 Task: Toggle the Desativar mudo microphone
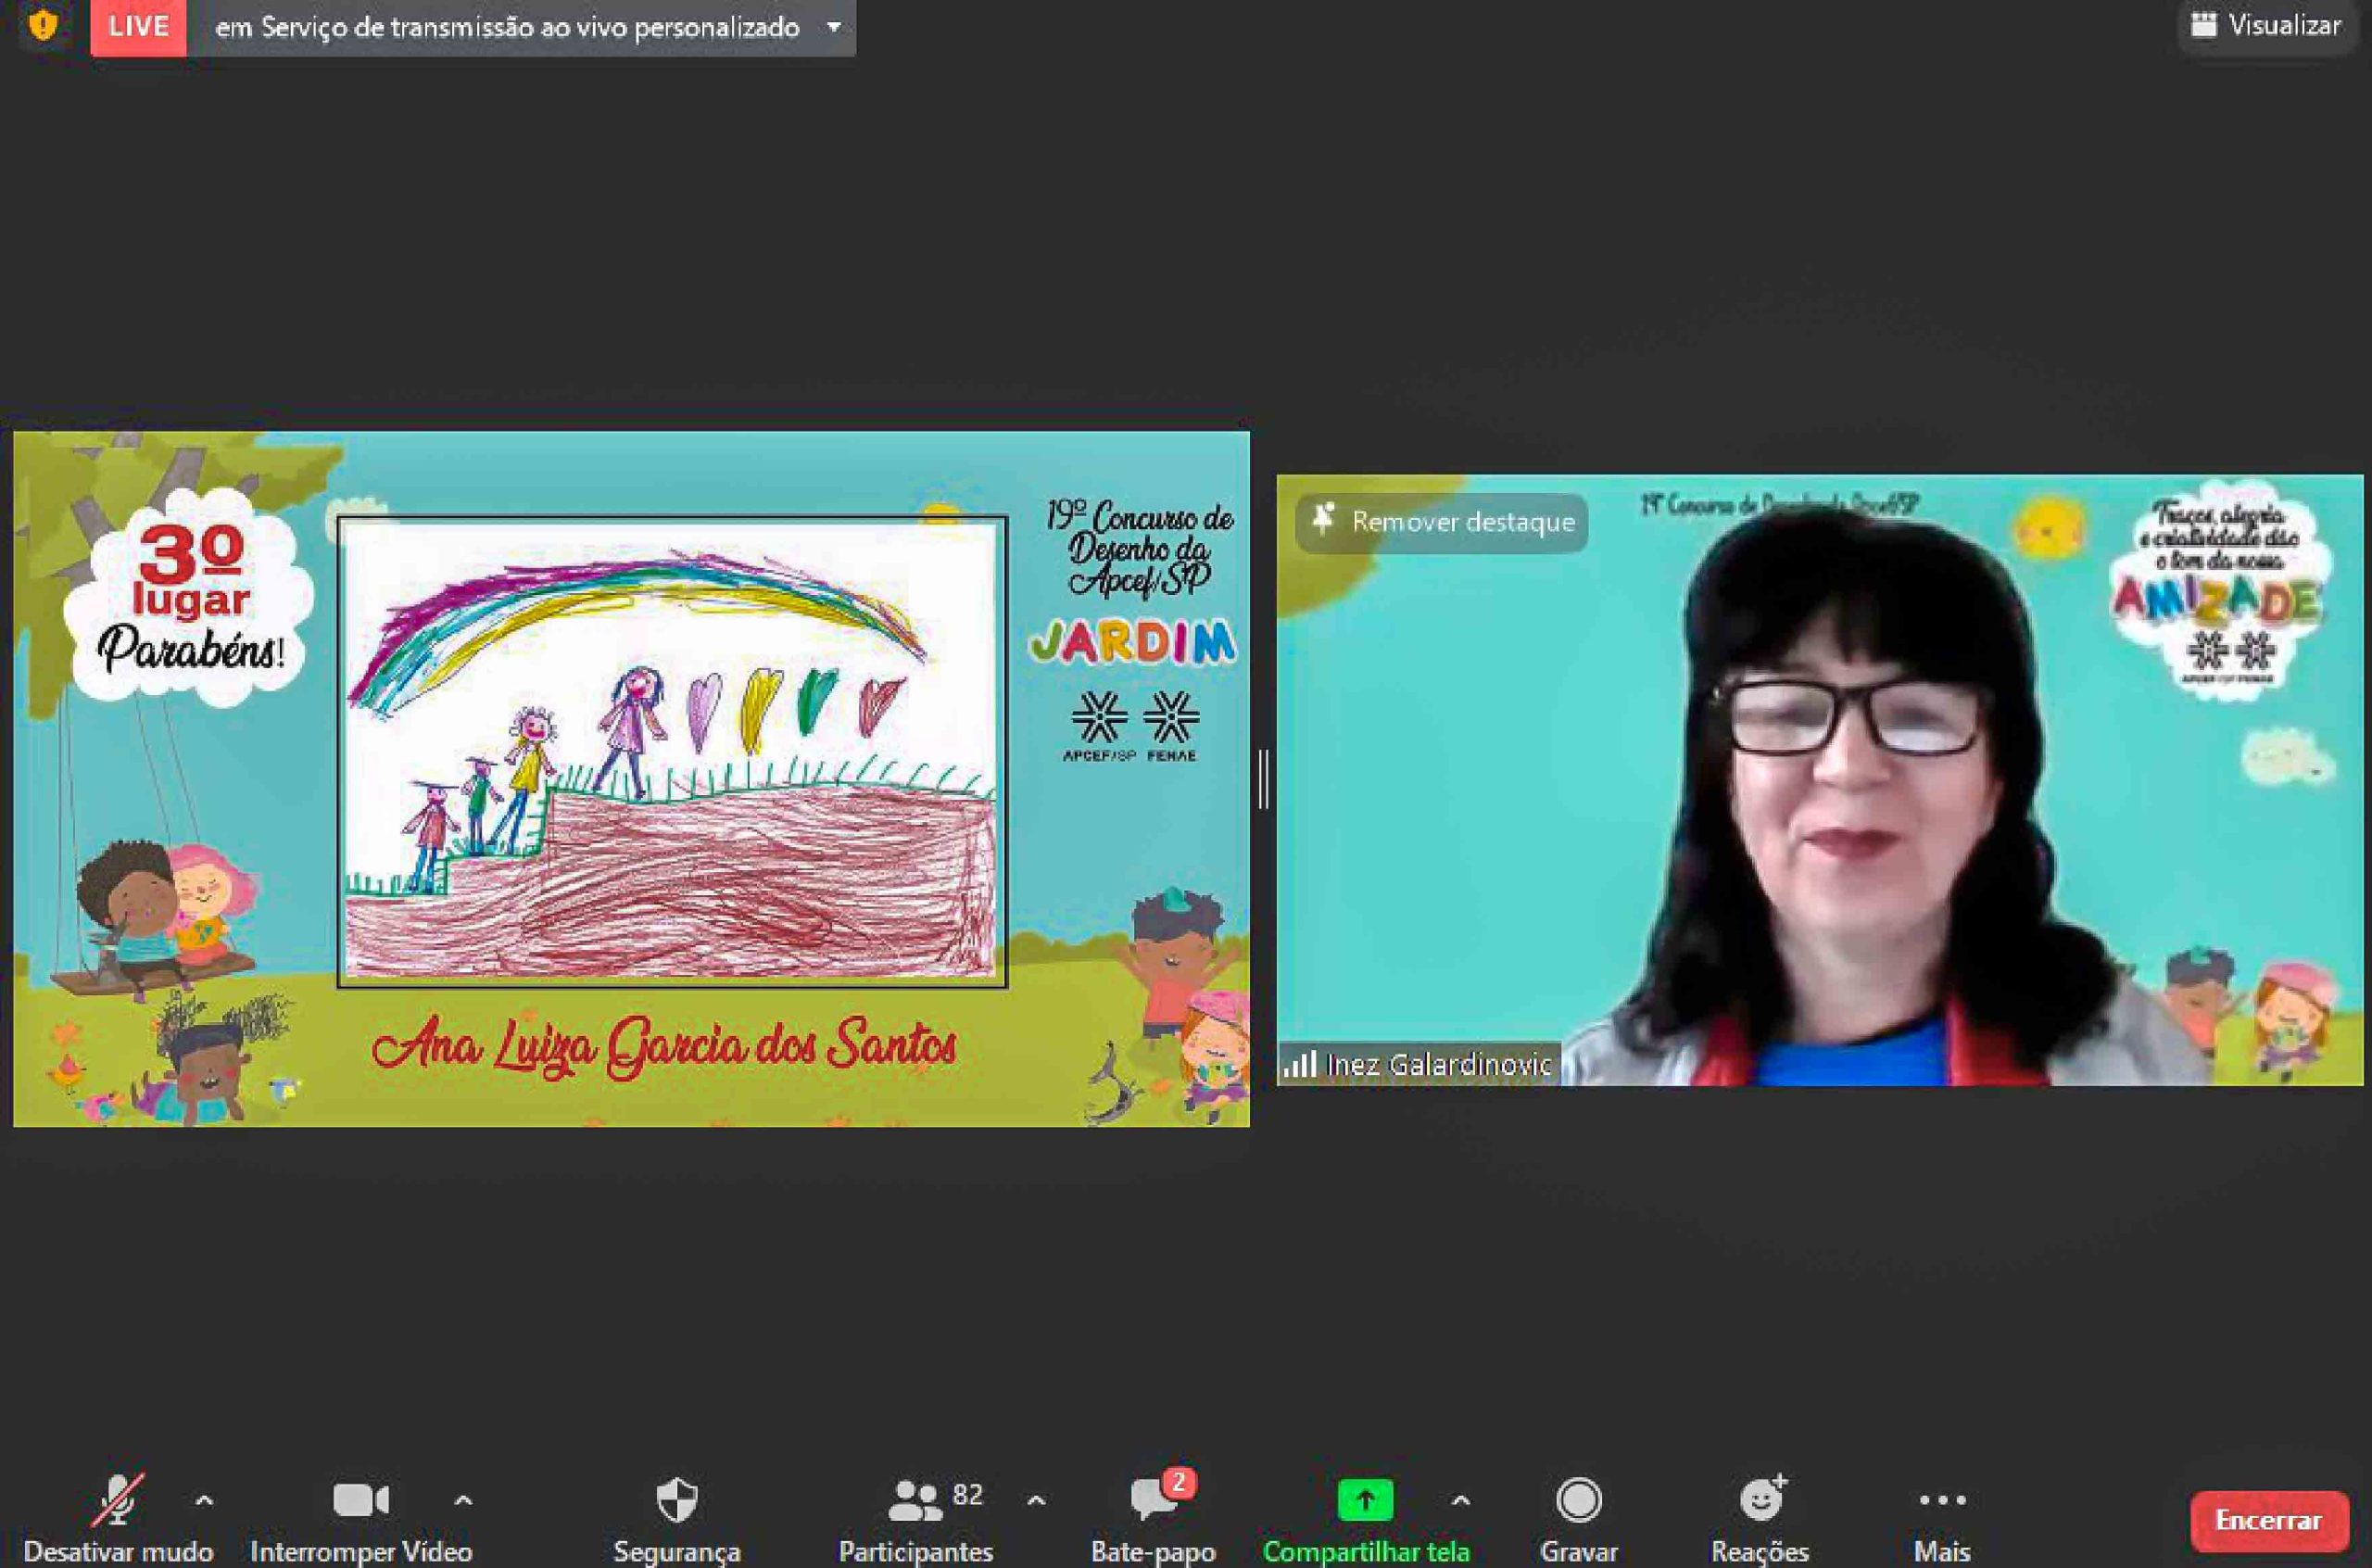[x=118, y=1500]
